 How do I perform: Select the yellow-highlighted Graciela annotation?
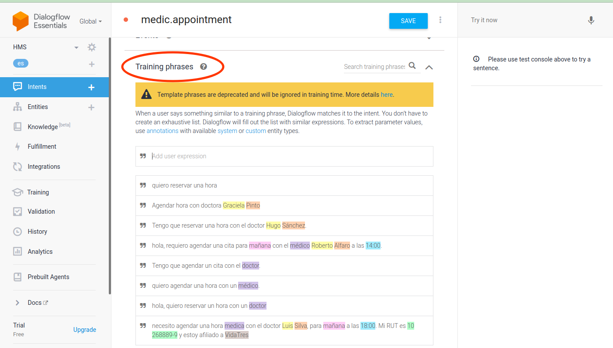click(x=233, y=205)
